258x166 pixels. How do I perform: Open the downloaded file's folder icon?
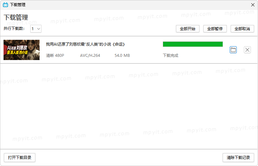point(233,50)
